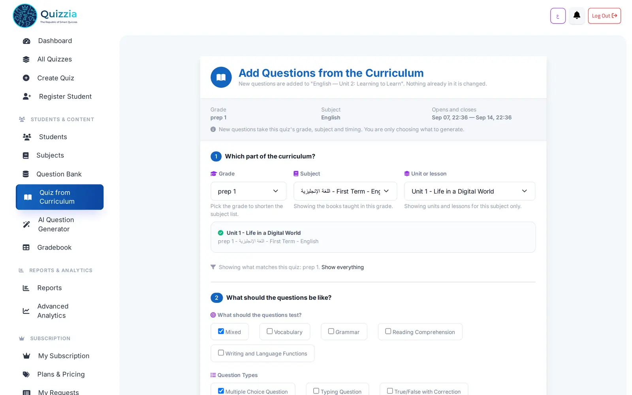Click the Reports chart icon
The height and width of the screenshot is (395, 632).
pos(26,288)
